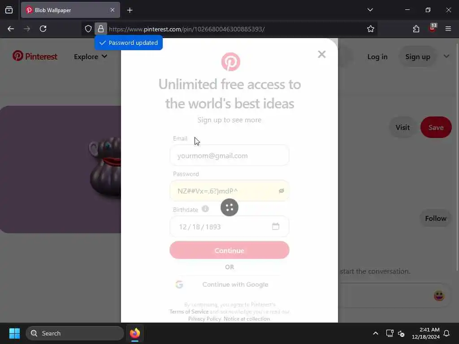Image resolution: width=459 pixels, height=344 pixels.
Task: Focus the Birthdate date field
Action: tap(229, 226)
